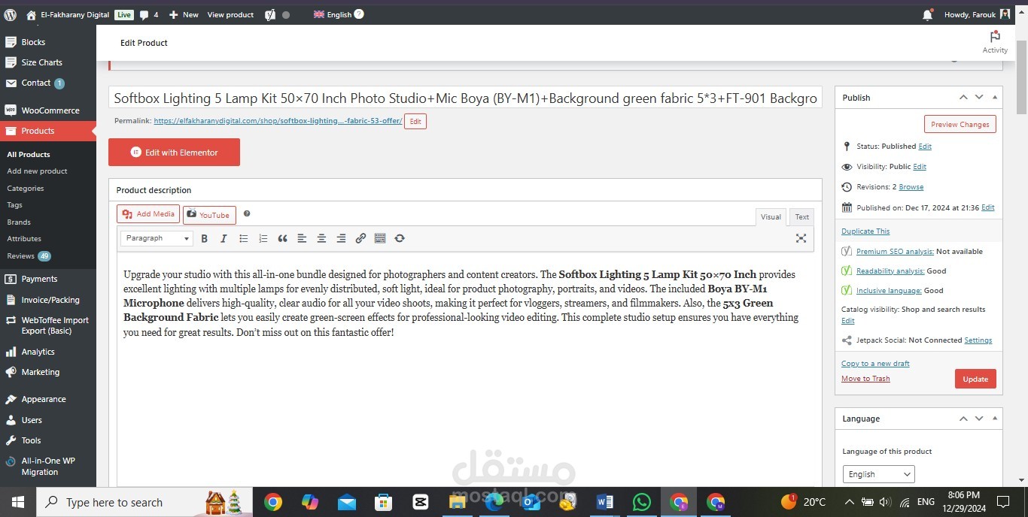Open notifications bell in admin bar

click(x=927, y=14)
